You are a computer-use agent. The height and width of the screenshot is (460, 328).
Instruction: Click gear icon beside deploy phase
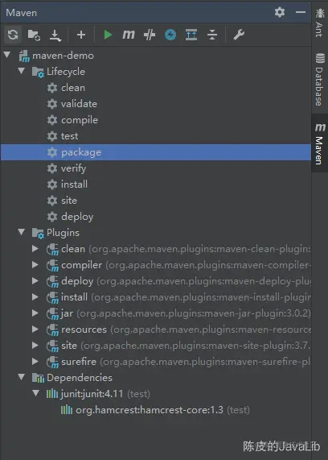tap(52, 217)
